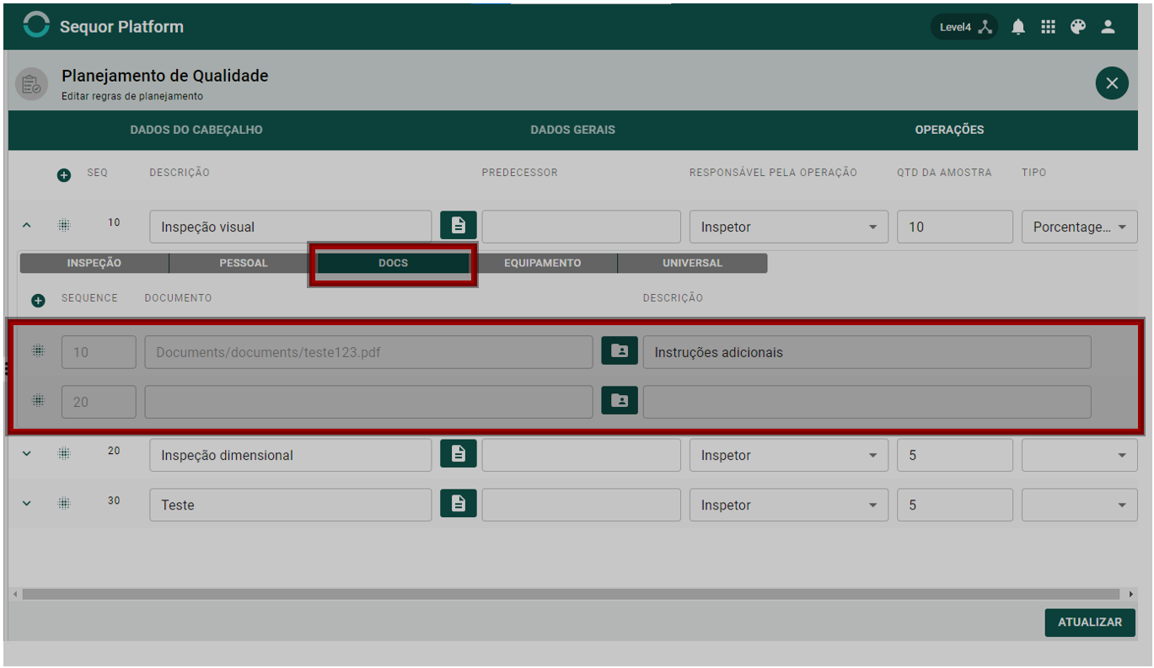Open document icon for Inspeção dimensional
The image size is (1154, 668).
click(459, 453)
